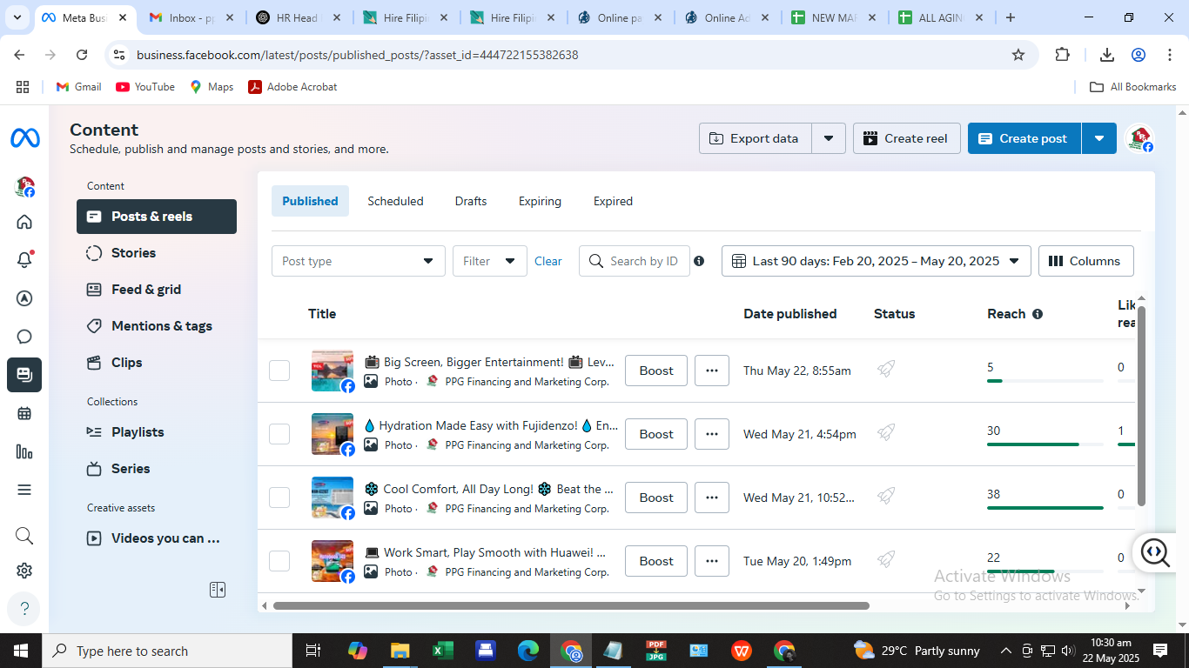Screen dimensions: 1189x668
Task: Open Ads Manager compass icon
Action: [24, 298]
